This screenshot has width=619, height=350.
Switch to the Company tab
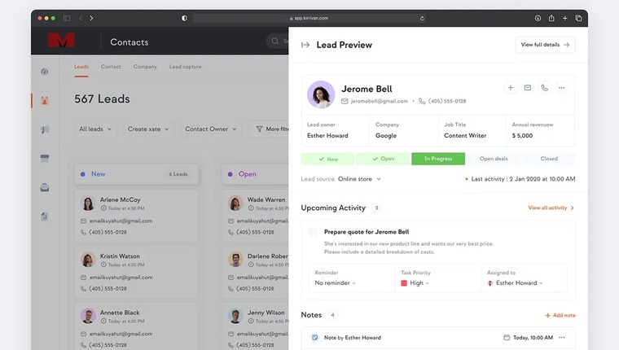click(145, 67)
